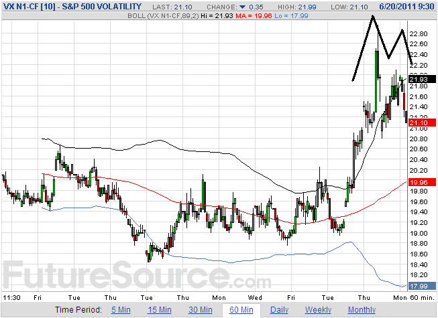Click the blue Lo = 17.99 value
The width and height of the screenshot is (438, 318).
click(x=291, y=16)
